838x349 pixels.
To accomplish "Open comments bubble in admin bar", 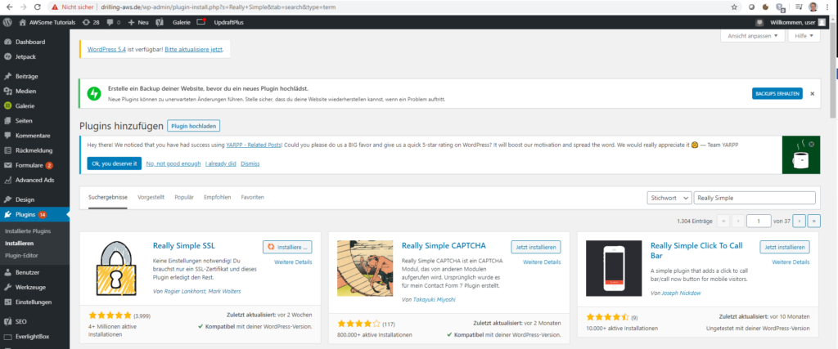I will 113,23.
